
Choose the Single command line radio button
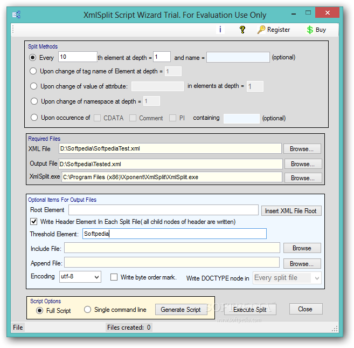[87, 309]
